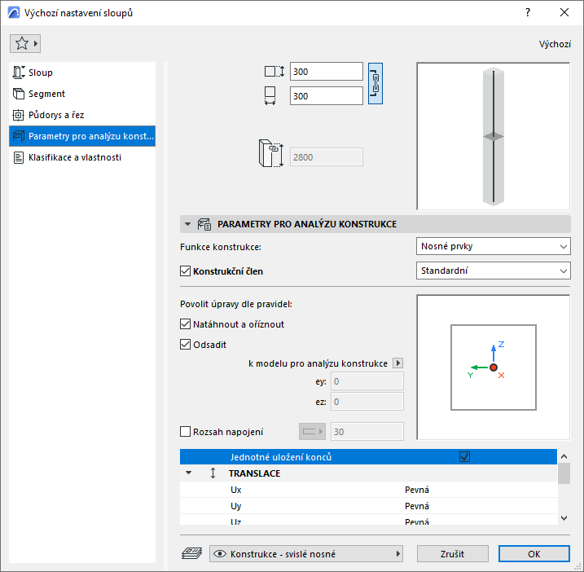Collapse the Parametry pro analýzu konstrukce panel

(187, 224)
